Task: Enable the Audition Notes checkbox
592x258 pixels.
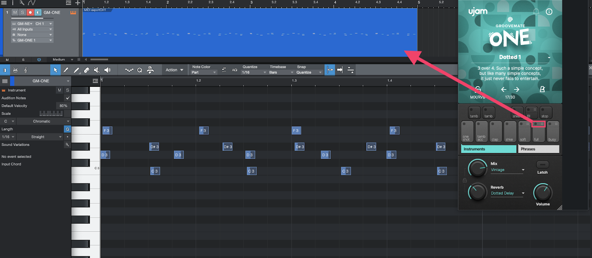Action: 67,98
